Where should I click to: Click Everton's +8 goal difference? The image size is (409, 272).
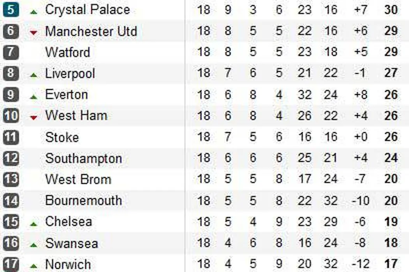(361, 95)
